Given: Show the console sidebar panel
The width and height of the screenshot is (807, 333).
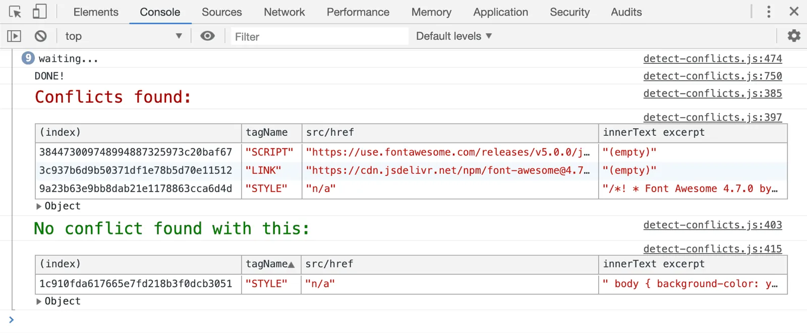Looking at the screenshot, I should tap(14, 36).
